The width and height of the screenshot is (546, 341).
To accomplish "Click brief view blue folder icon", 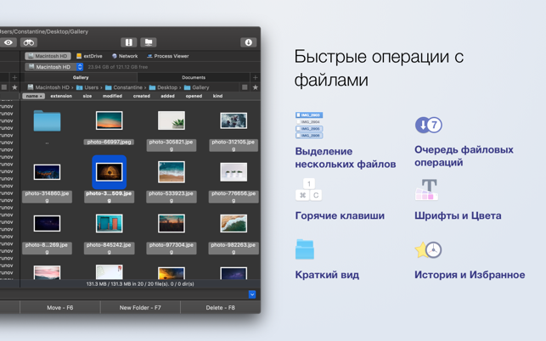I will coord(305,249).
